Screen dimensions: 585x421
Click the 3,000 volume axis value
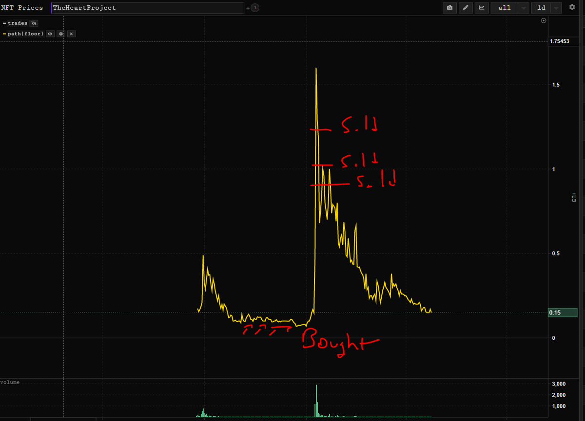click(558, 384)
